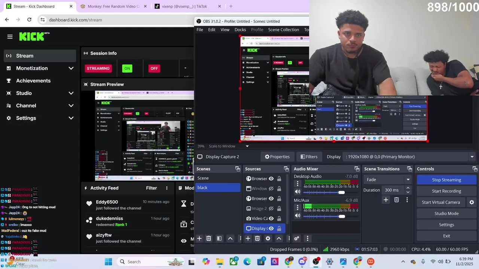Open source properties gear in Sources toolbar

click(268, 238)
